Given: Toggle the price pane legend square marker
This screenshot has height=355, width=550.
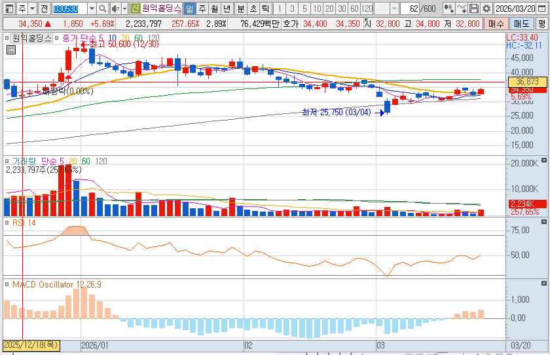Looking at the screenshot, I should pyautogui.click(x=7, y=38).
